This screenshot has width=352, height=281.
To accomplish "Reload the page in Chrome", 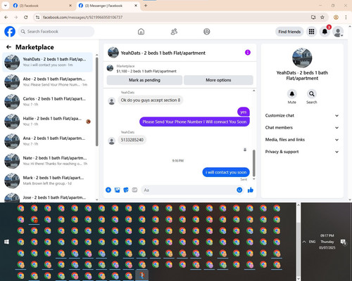I will coord(26,18).
